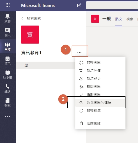Image resolution: width=138 pixels, height=143 pixels.
Task: Open the 活動 activity bell icon
Action: click(8, 18)
